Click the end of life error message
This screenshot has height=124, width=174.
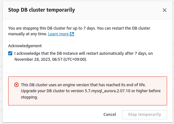point(91,91)
